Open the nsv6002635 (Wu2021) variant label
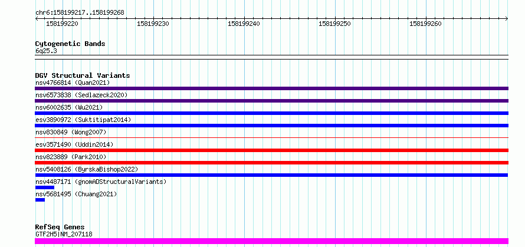The image size is (525, 247). click(69, 107)
